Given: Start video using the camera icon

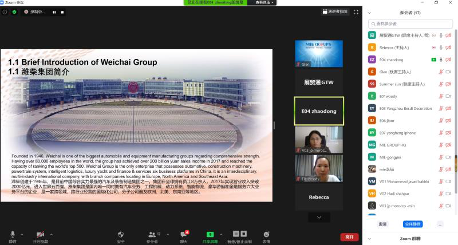Looking at the screenshot, I should 40,234.
